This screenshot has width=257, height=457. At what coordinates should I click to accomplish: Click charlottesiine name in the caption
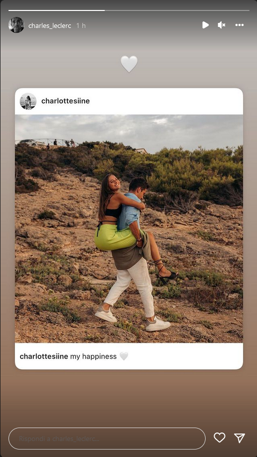click(x=44, y=356)
